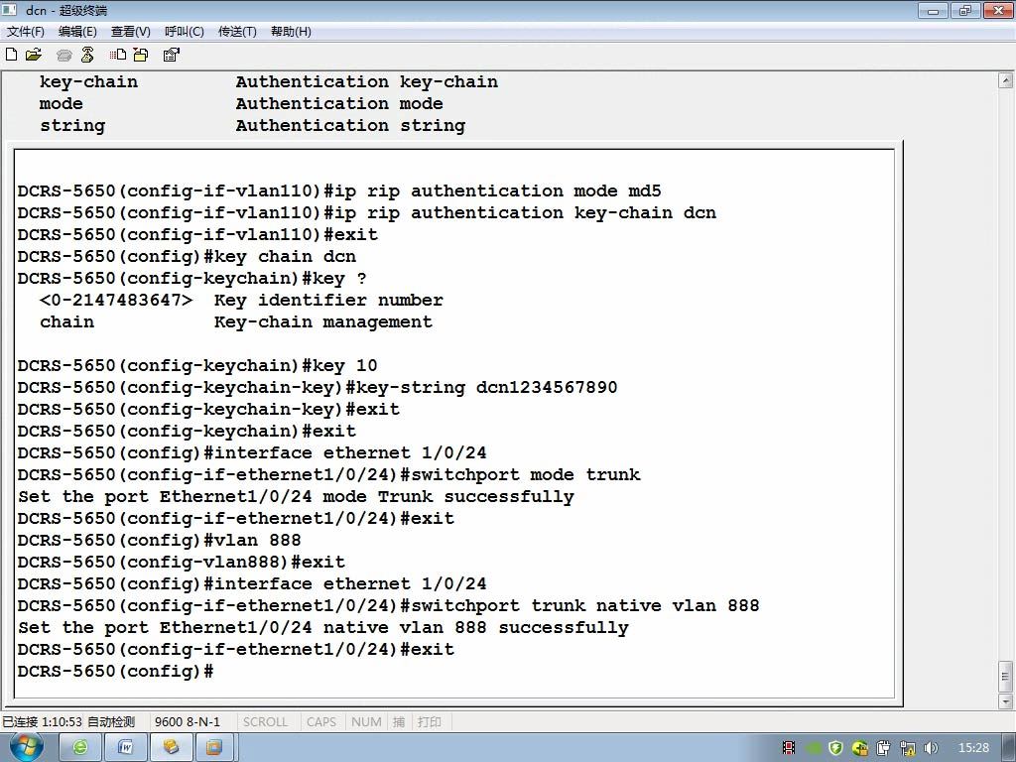The image size is (1016, 762).
Task: Open the 呼叫(C) menu
Action: [x=184, y=31]
